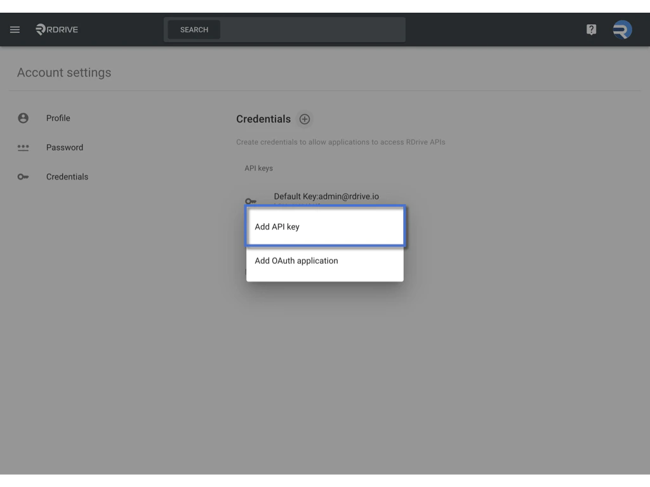Select the Credentials key icon in sidebar

(23, 177)
